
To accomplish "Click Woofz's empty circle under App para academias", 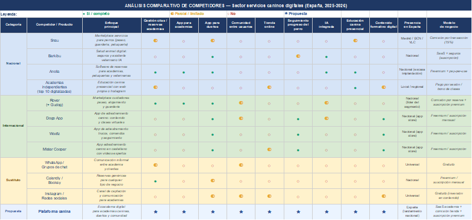I will point(184,134).
